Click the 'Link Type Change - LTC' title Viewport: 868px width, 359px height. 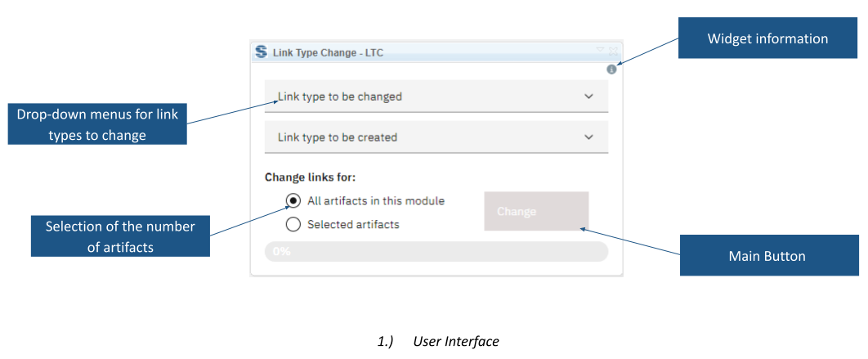[x=328, y=53]
